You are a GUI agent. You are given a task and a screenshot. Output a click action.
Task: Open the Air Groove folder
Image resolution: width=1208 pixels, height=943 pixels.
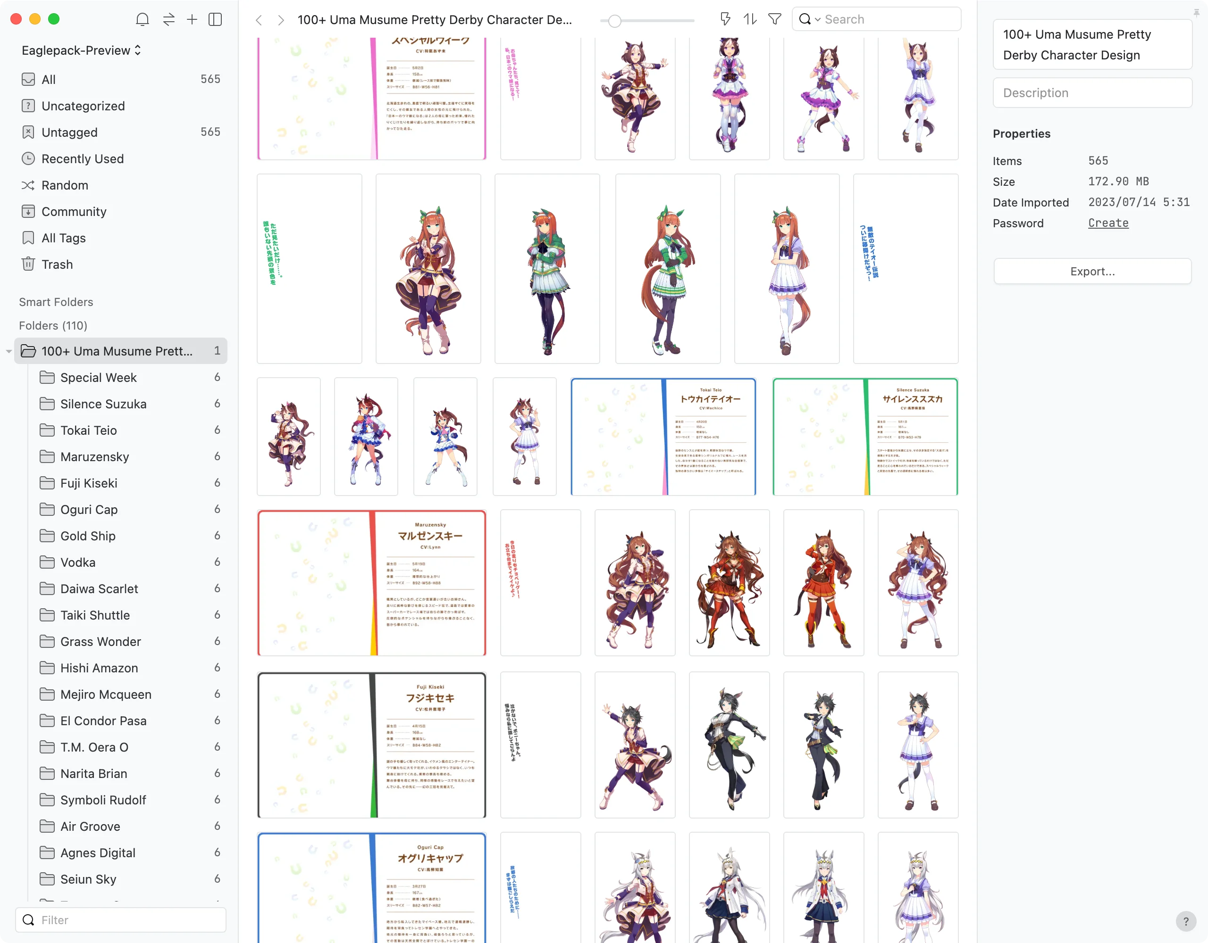[130, 827]
